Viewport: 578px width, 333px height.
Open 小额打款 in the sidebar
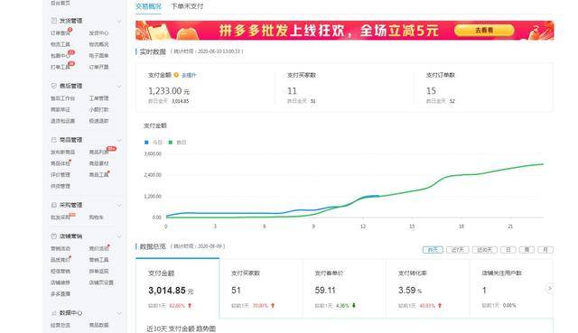click(x=98, y=110)
